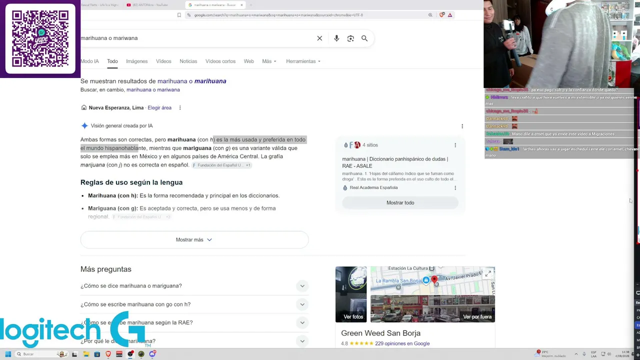The image size is (640, 360).
Task: Click the browser address bar URL
Action: tap(278, 15)
